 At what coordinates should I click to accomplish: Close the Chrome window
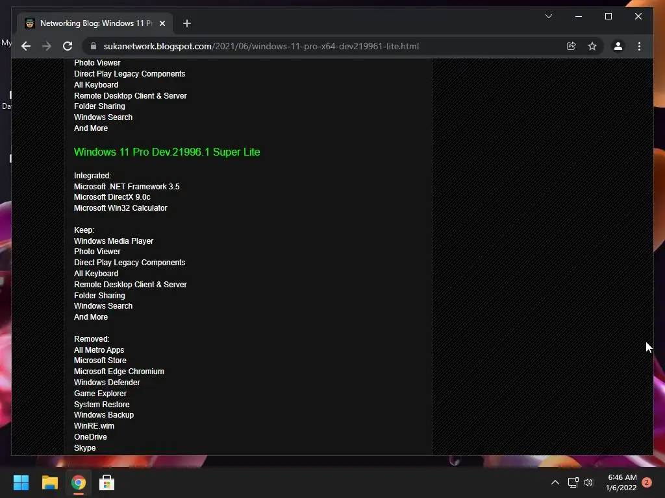click(x=638, y=16)
